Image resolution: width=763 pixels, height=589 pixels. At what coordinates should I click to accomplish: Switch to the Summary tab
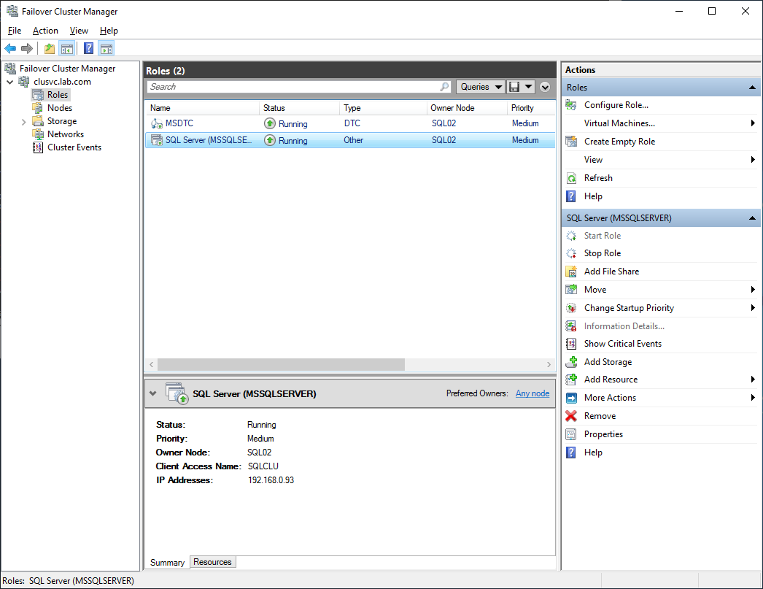(167, 563)
